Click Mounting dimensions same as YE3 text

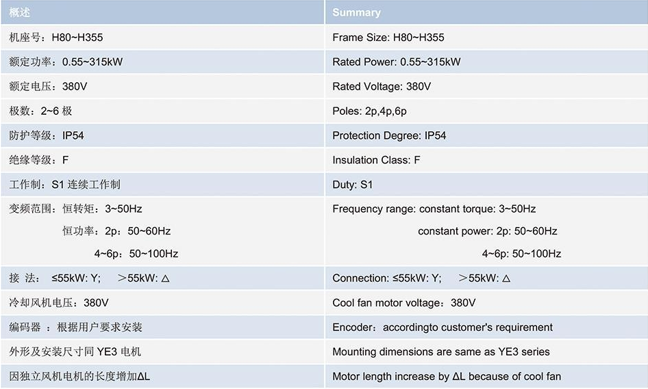click(x=441, y=352)
